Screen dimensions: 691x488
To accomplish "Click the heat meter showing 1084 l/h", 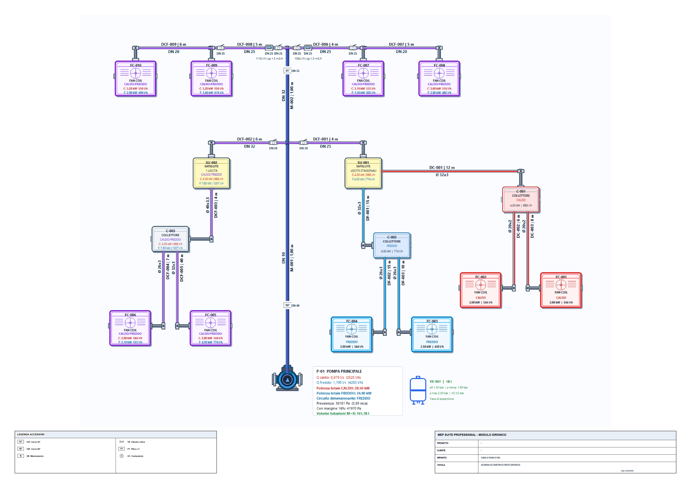I will 308,48.
